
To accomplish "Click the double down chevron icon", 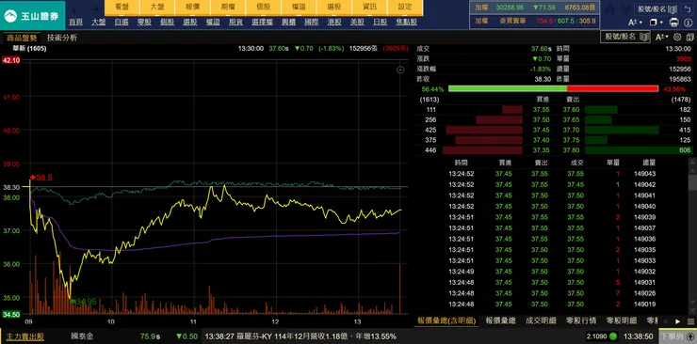I will [x=625, y=9].
